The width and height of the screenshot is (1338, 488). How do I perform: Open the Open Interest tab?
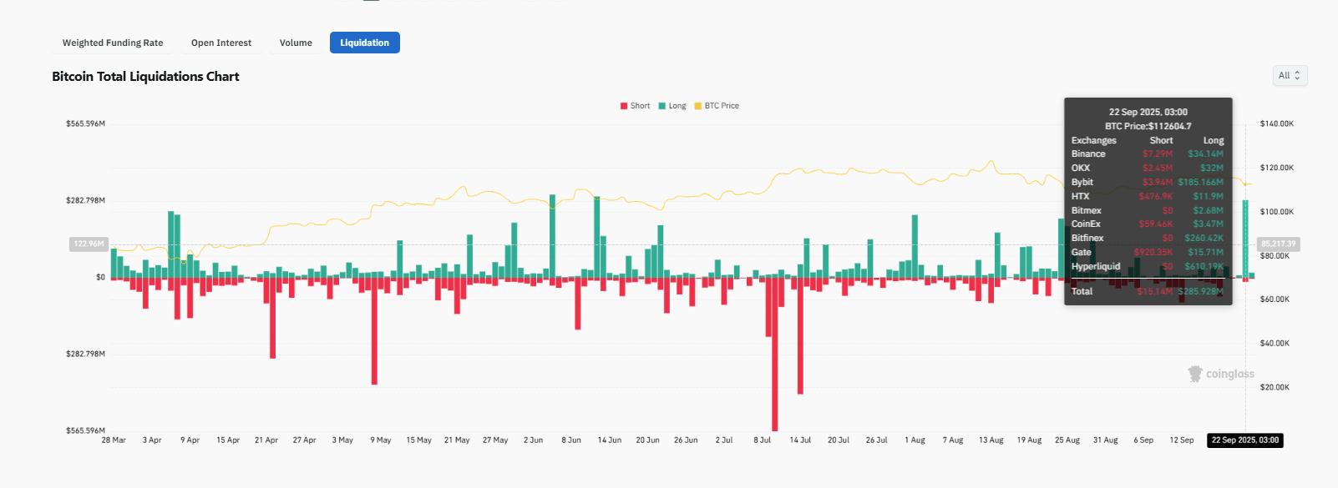(221, 43)
